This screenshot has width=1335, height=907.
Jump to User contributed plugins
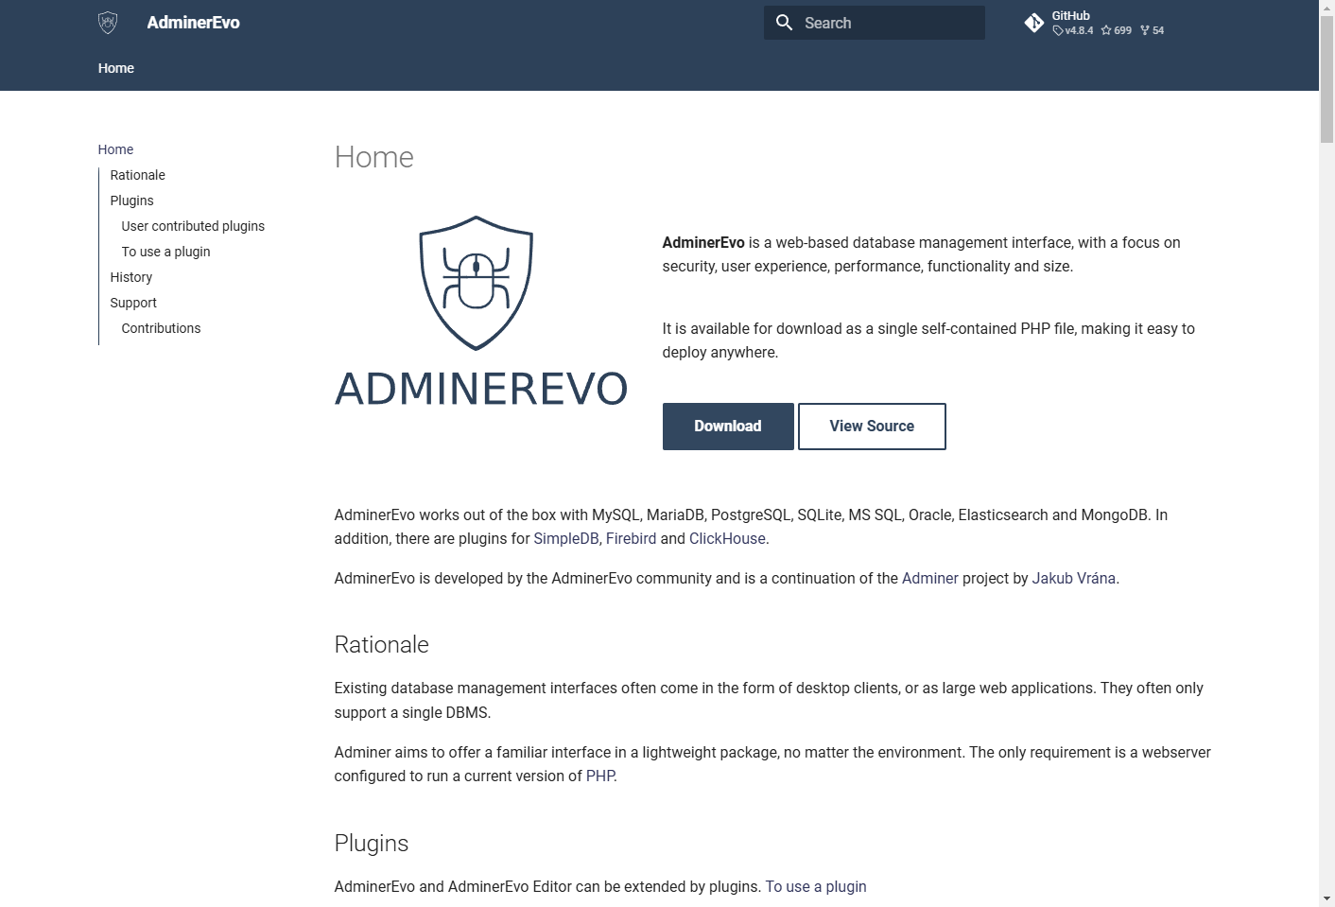pos(193,226)
